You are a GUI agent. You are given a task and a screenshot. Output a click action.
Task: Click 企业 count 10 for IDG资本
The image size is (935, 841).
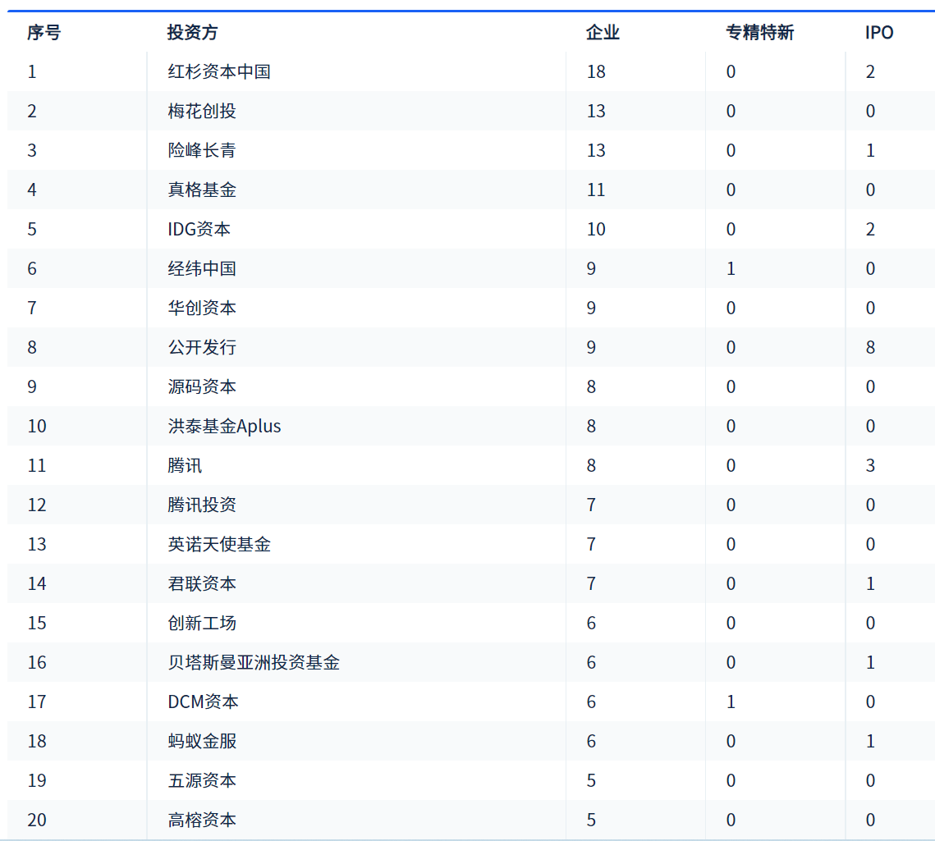click(x=596, y=229)
